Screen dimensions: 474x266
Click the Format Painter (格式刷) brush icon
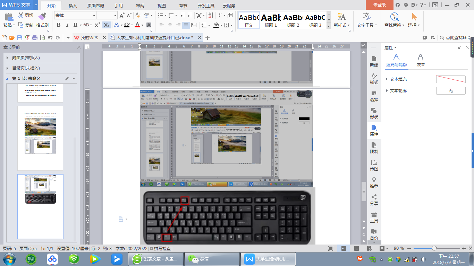pyautogui.click(x=42, y=16)
